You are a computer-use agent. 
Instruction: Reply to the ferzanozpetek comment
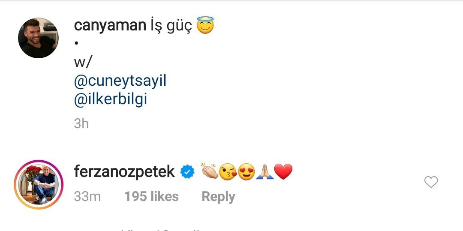[x=218, y=197]
